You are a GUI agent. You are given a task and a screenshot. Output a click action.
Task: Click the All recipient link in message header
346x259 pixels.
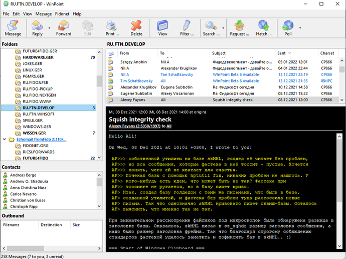[169, 126]
